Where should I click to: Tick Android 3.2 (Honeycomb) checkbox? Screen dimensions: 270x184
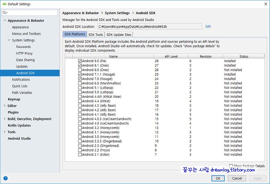click(80, 128)
